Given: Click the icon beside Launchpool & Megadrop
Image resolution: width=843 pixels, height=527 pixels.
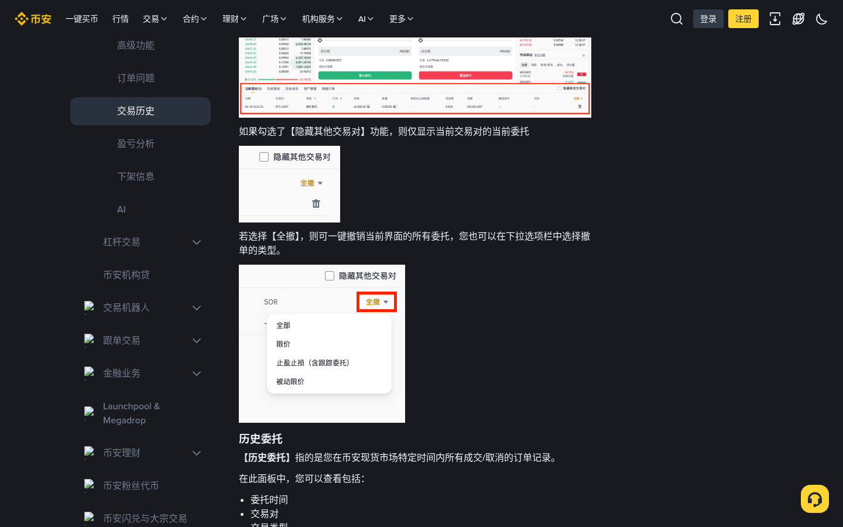Looking at the screenshot, I should pyautogui.click(x=89, y=413).
